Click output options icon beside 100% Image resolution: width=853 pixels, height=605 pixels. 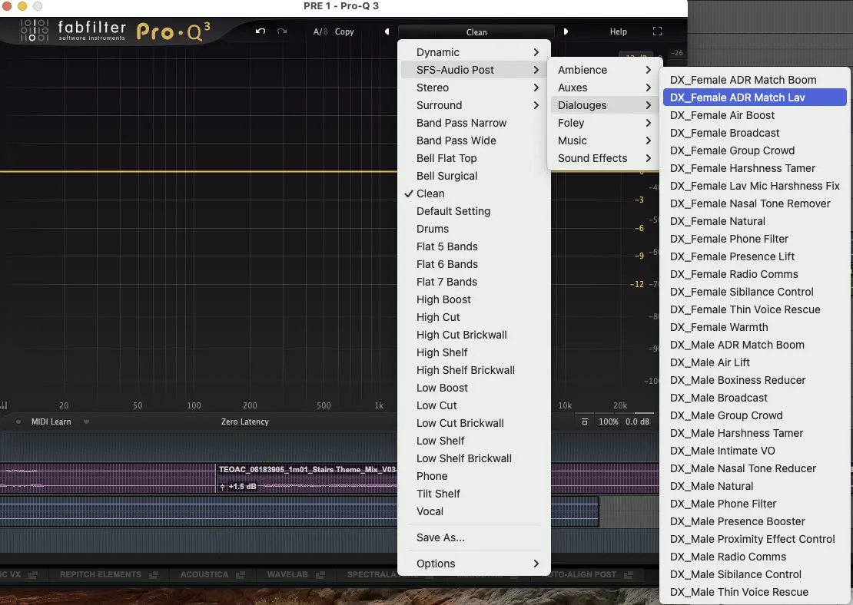[585, 422]
